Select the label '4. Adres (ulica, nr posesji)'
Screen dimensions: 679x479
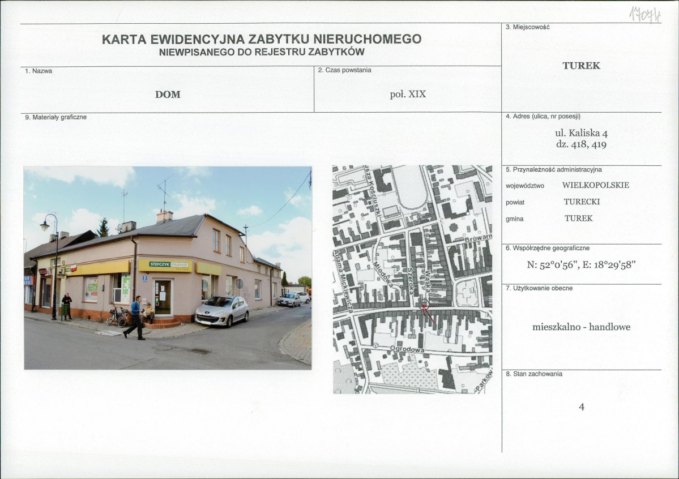click(543, 117)
